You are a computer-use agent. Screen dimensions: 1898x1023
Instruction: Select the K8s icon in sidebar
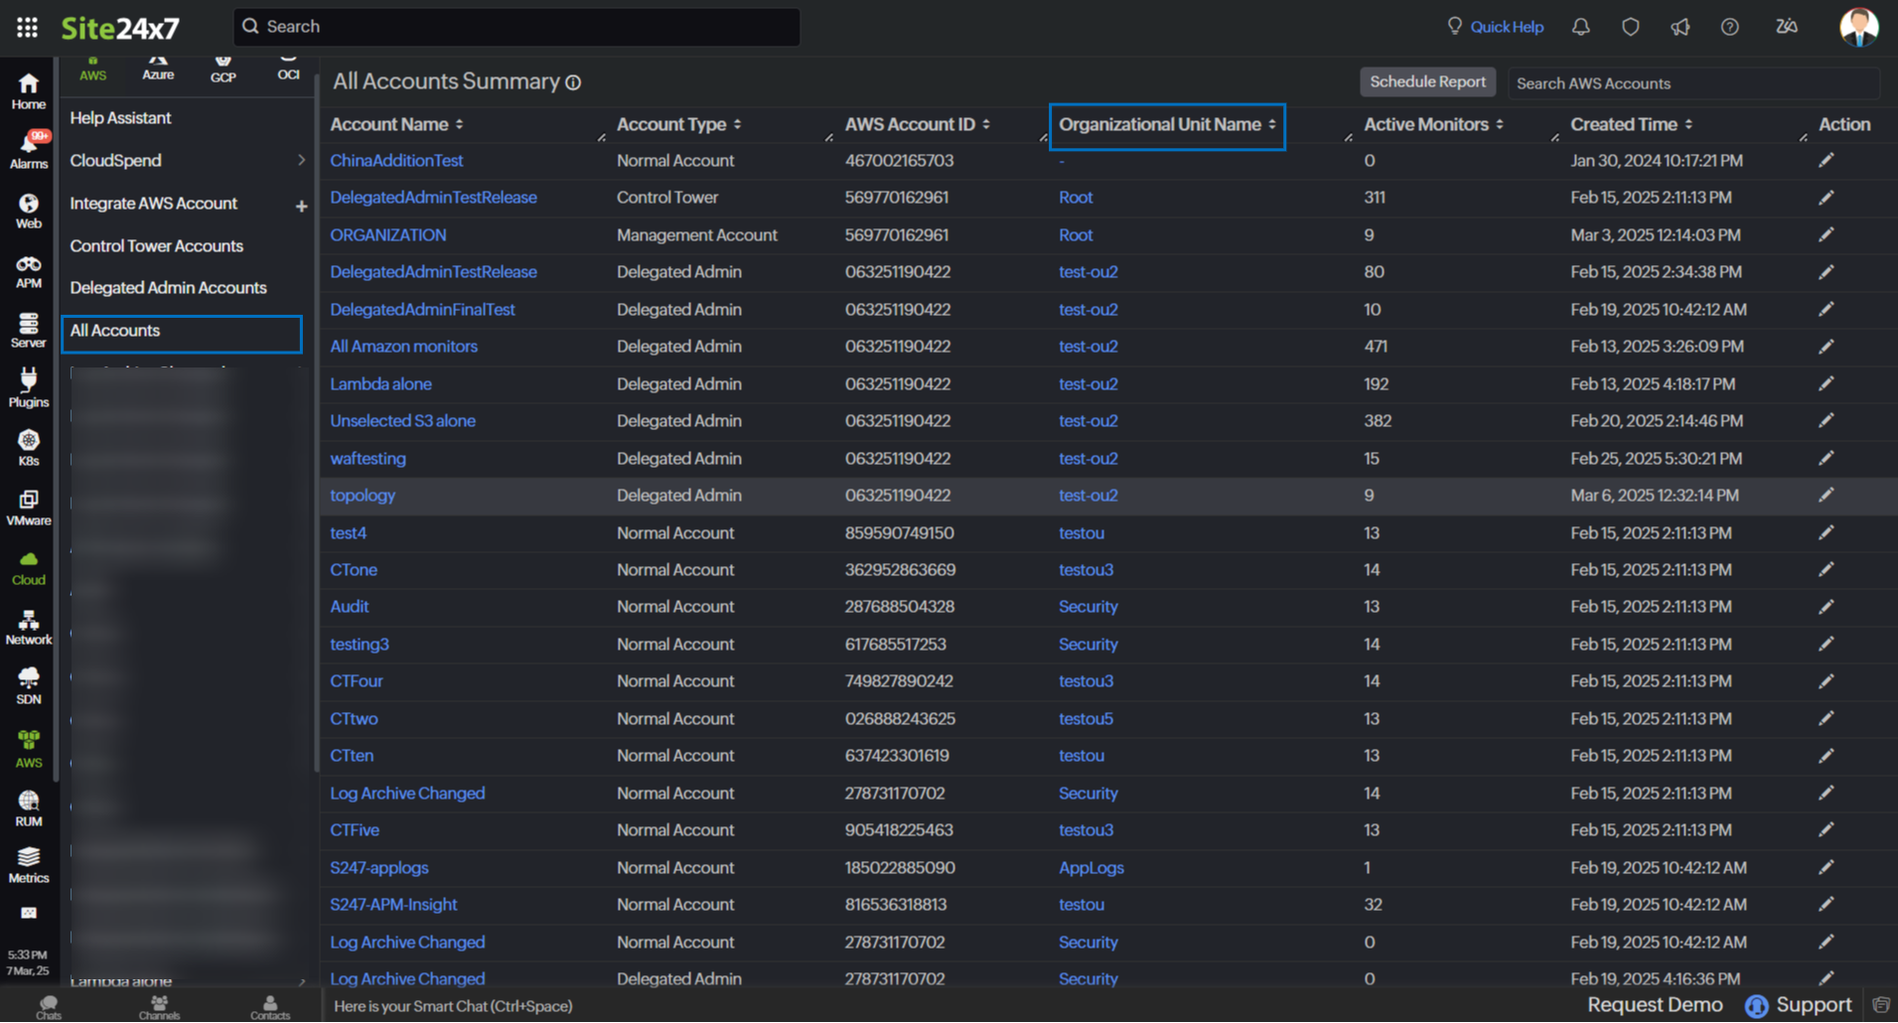[x=29, y=448]
